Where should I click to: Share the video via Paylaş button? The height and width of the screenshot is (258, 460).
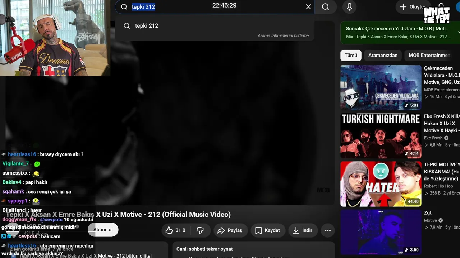point(230,230)
